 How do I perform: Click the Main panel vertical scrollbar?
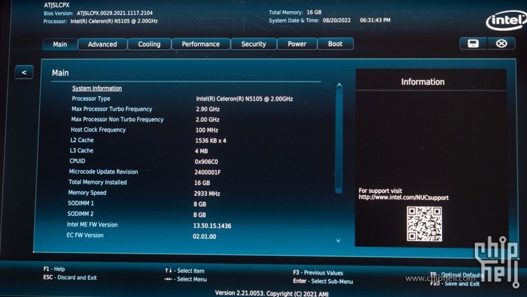click(x=339, y=140)
